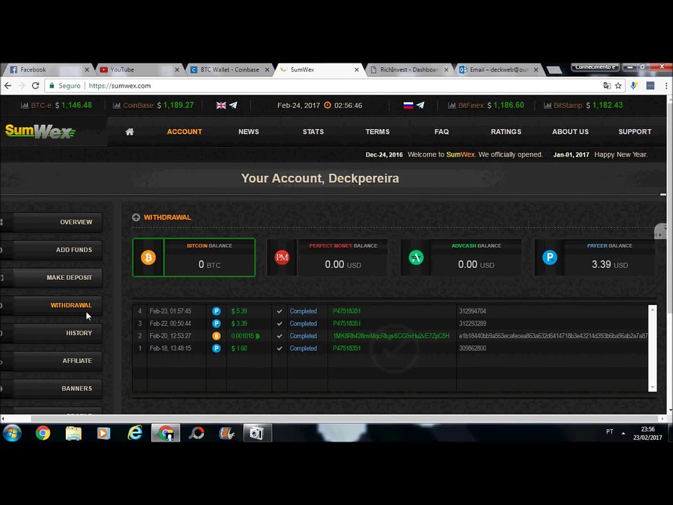Go back with browser back arrow
Screen dimensions: 673x505
point(8,86)
